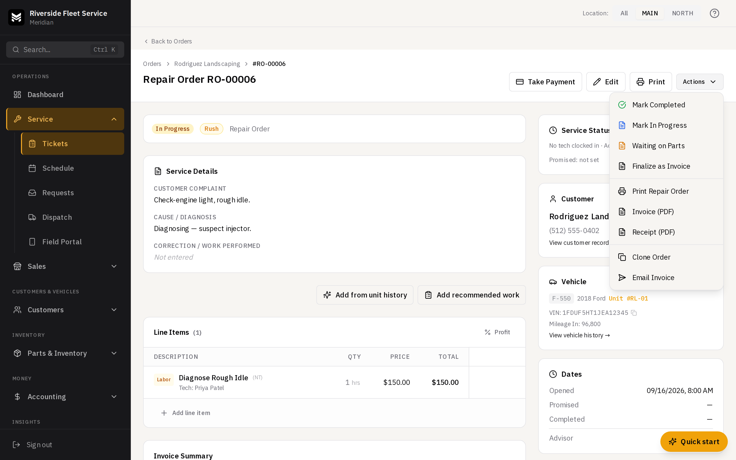Open the Requests inbox
The width and height of the screenshot is (736, 460).
pos(72,193)
